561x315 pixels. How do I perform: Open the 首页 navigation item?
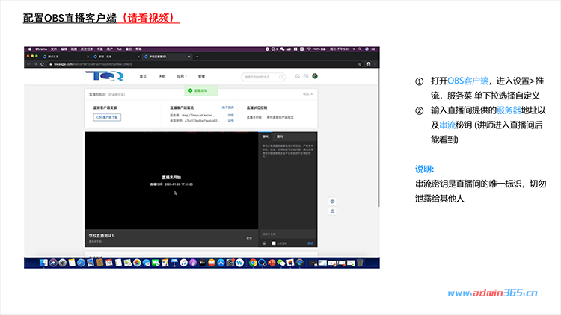(x=143, y=76)
